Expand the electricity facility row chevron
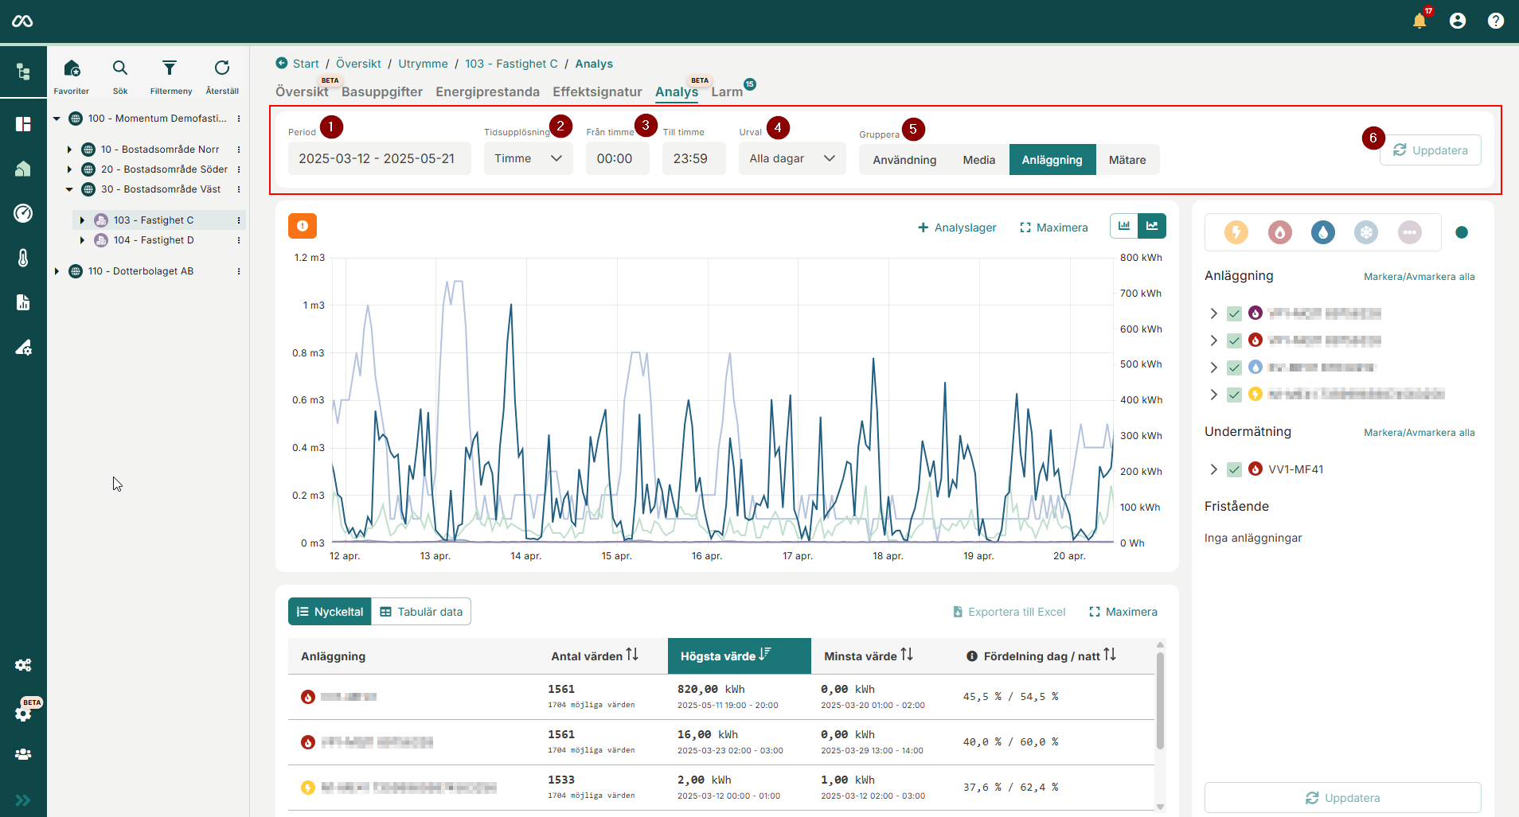The height and width of the screenshot is (817, 1519). [1213, 395]
